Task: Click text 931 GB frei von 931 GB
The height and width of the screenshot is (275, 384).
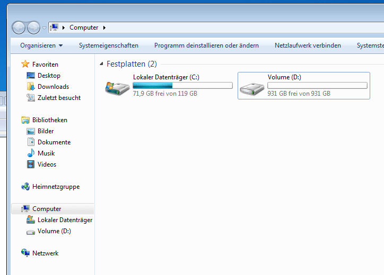Action: click(299, 94)
